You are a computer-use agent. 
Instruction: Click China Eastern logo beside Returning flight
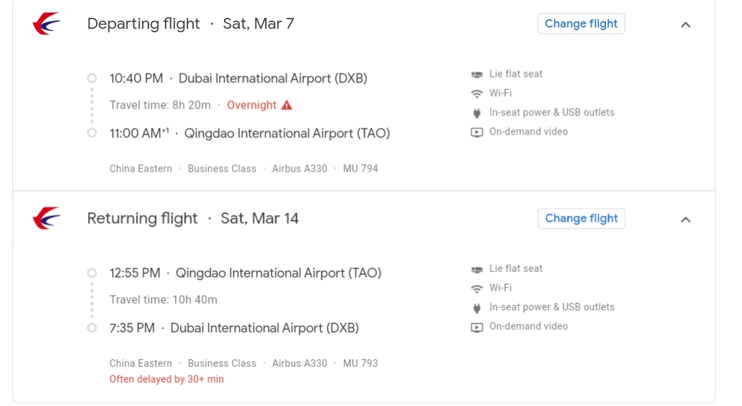[46, 218]
